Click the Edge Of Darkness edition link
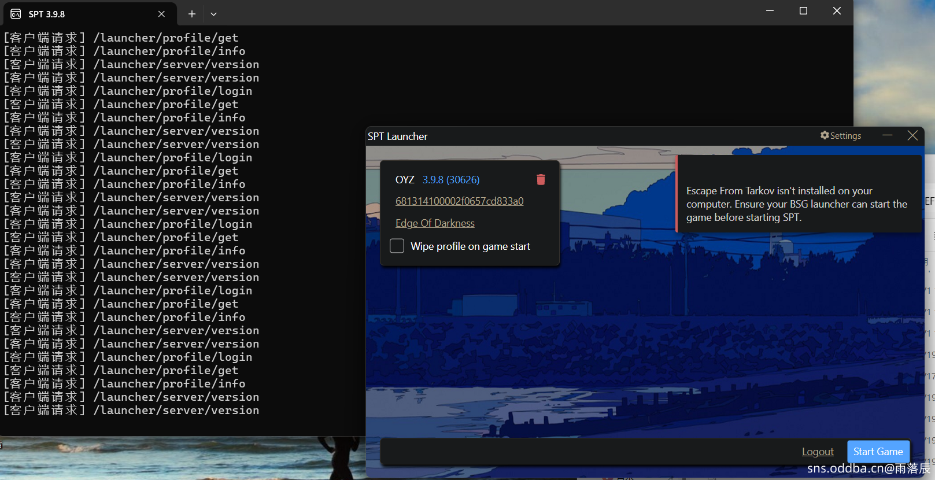 click(435, 223)
